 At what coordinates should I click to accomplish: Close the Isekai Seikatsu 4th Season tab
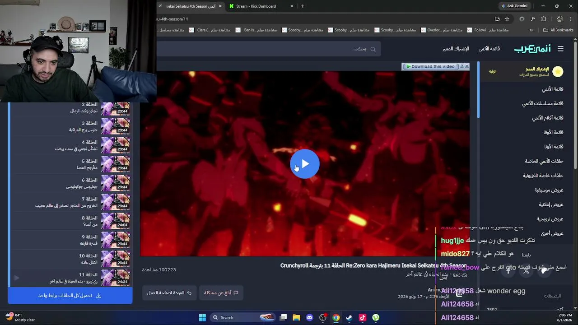(220, 6)
